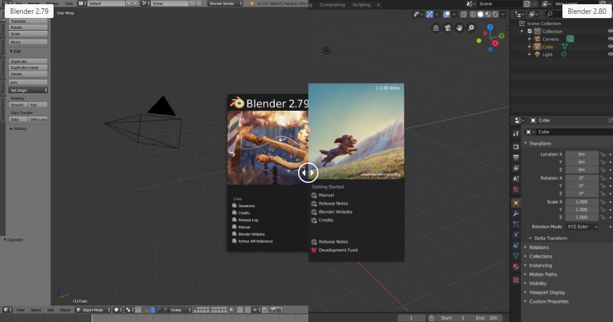This screenshot has height=322, width=613.
Task: Open the Object Mode dropdown in 2.79 header
Action: coord(93,310)
